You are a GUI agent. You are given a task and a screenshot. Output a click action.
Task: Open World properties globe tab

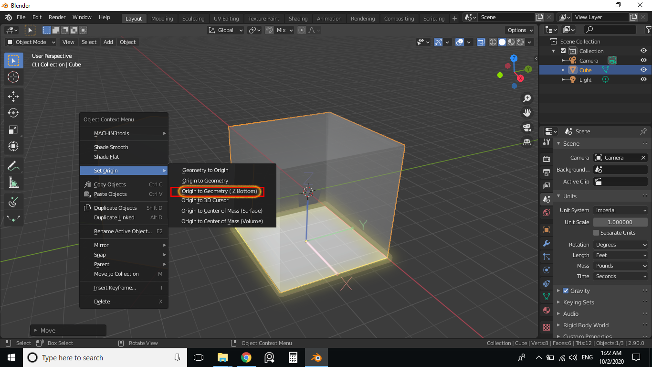(x=547, y=212)
